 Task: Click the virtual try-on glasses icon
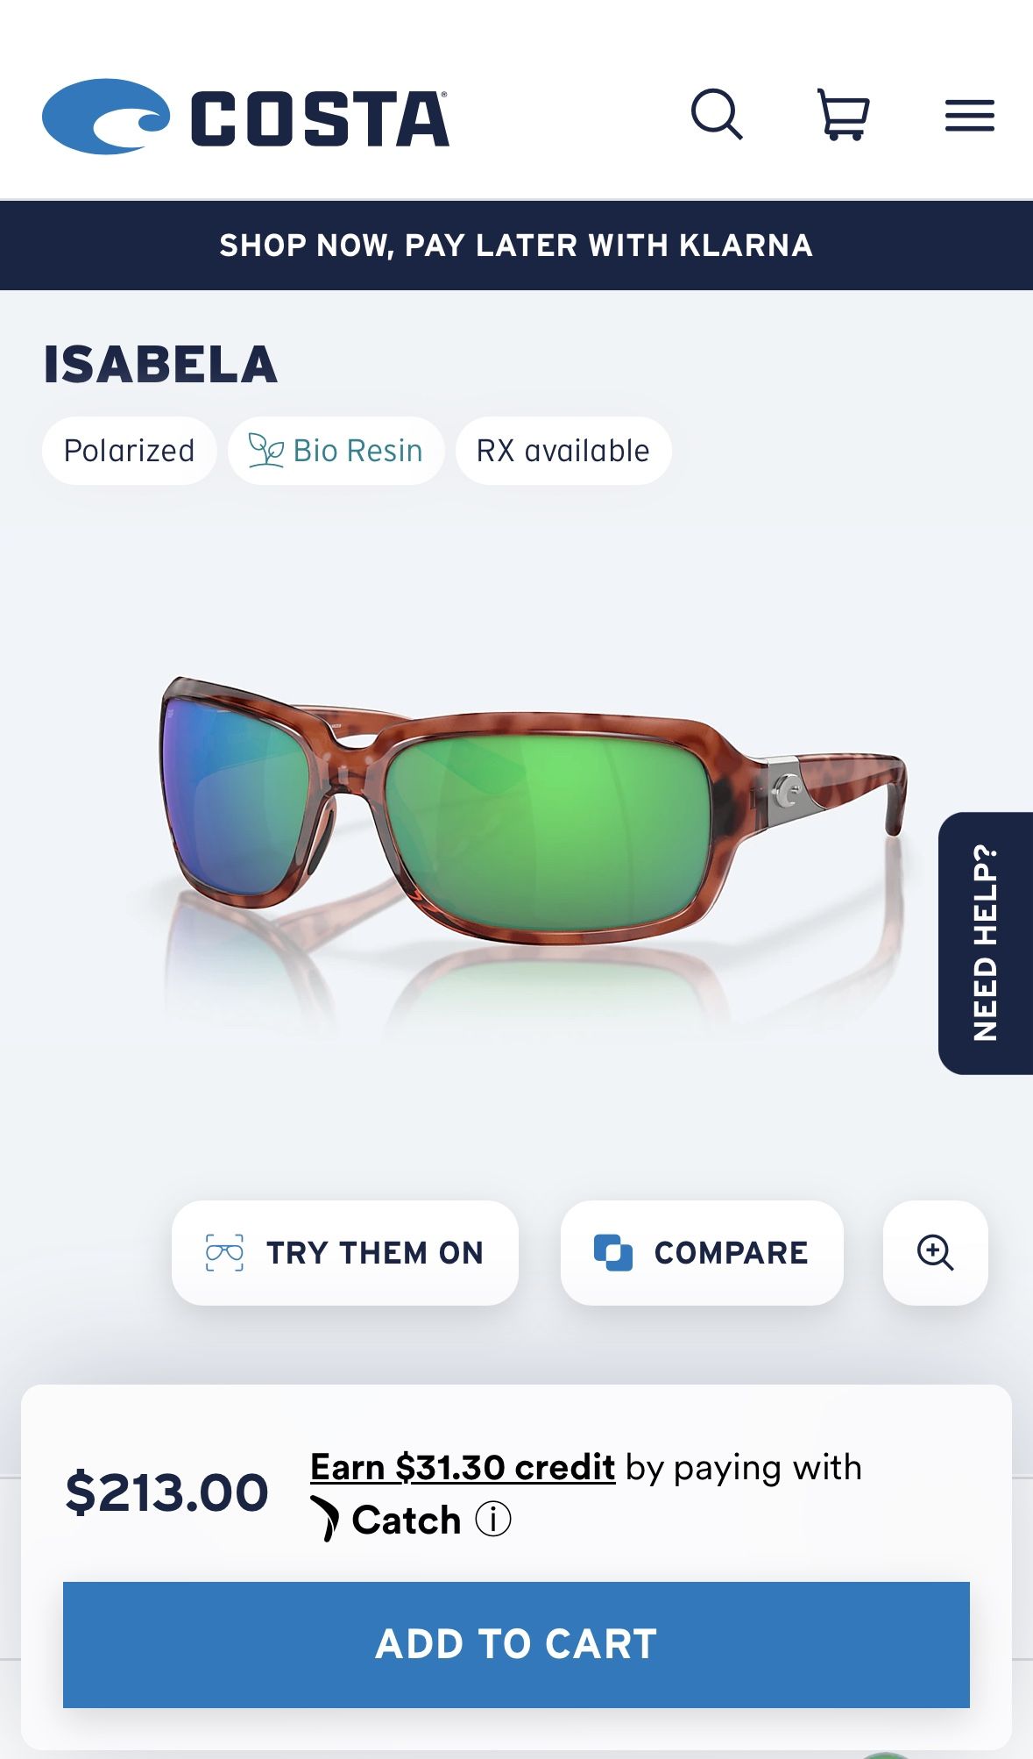(224, 1252)
